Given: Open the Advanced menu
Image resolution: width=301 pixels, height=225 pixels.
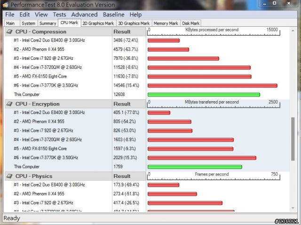Looking at the screenshot, I should [x=85, y=15].
